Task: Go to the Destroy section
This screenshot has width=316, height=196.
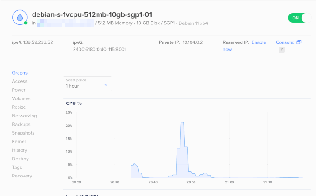Action: click(x=20, y=159)
